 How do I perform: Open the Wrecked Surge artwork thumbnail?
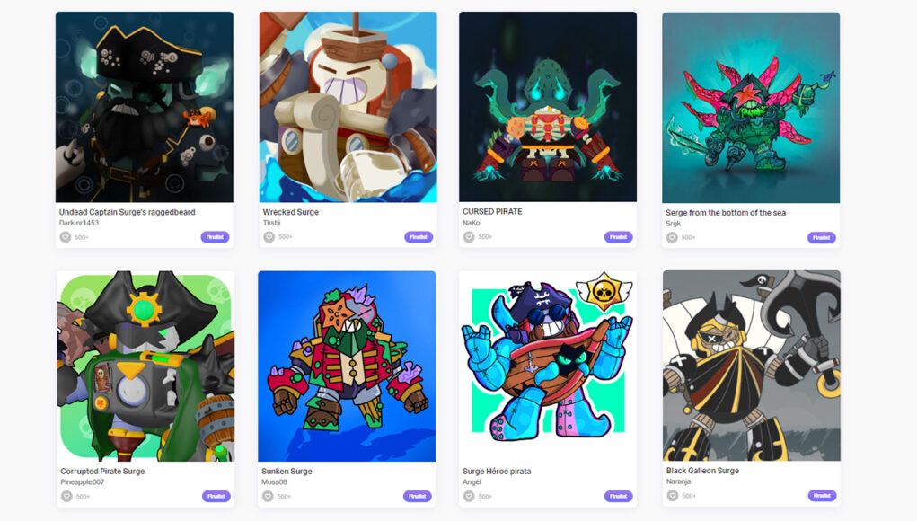click(348, 107)
